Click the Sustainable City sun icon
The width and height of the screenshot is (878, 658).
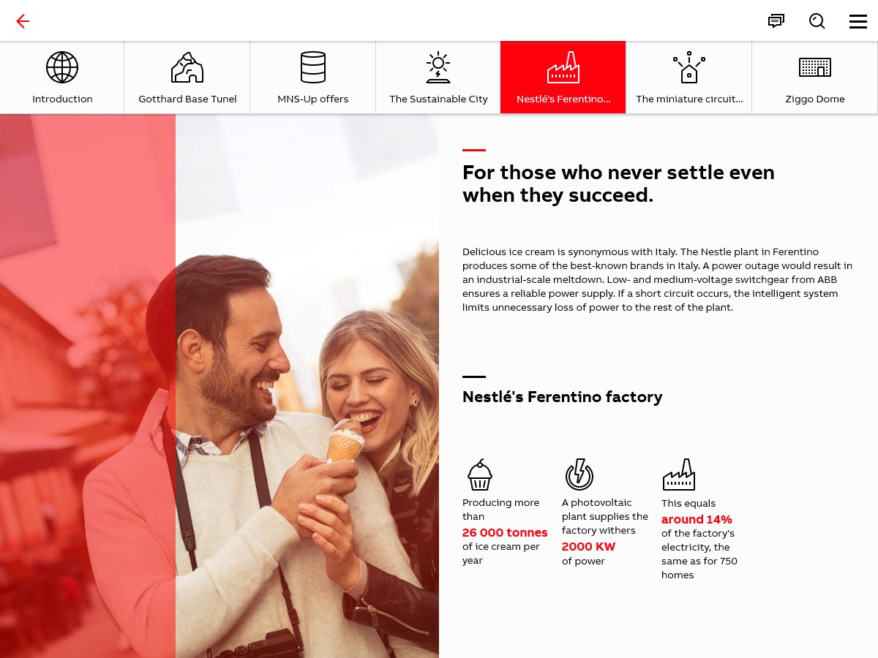pos(438,67)
